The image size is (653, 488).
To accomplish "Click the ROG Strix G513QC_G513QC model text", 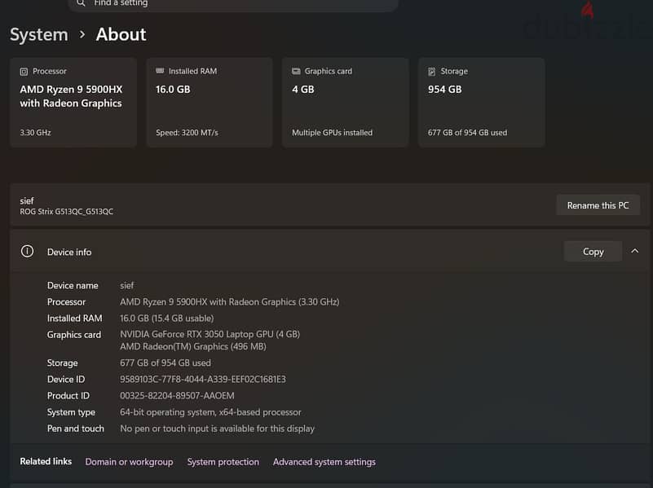I will 66,211.
